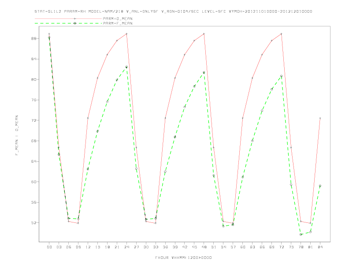Click the x-axis tick label 00

click(x=49, y=247)
